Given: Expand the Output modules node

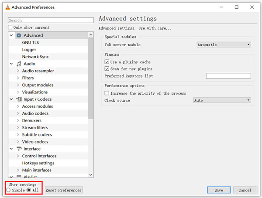Looking at the screenshot, I should pos(18,85).
